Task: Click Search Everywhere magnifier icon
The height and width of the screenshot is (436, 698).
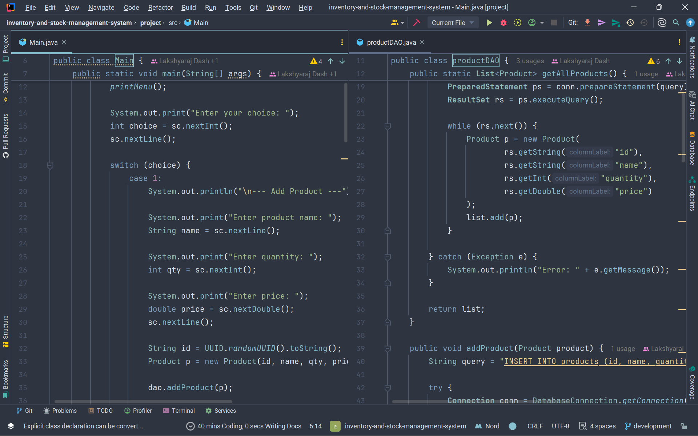Action: click(676, 23)
